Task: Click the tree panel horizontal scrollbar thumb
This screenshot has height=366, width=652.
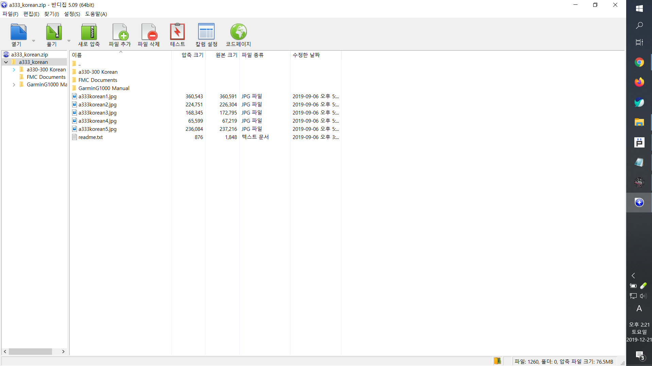Action: coord(30,351)
